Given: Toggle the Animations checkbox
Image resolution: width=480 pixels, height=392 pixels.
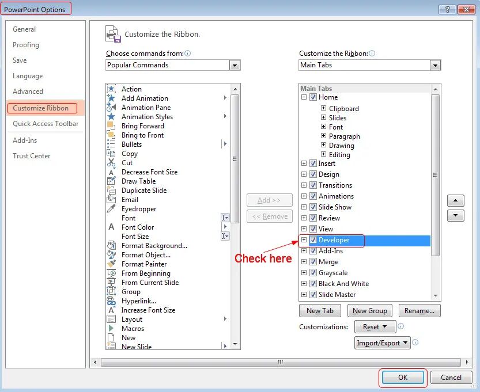Looking at the screenshot, I should pyautogui.click(x=313, y=196).
